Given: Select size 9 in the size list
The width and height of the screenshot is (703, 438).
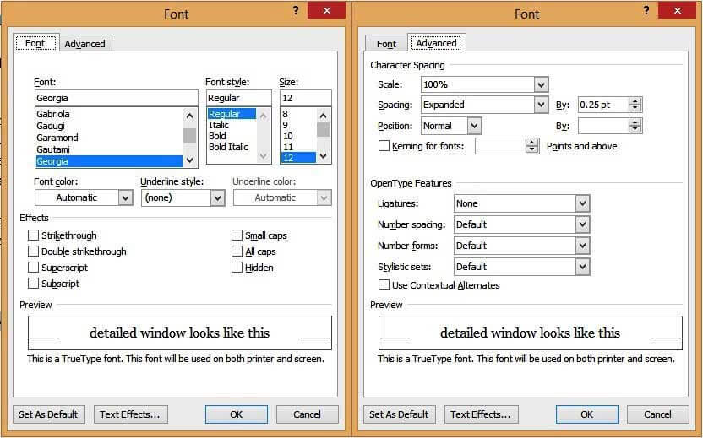Looking at the screenshot, I should coord(298,125).
